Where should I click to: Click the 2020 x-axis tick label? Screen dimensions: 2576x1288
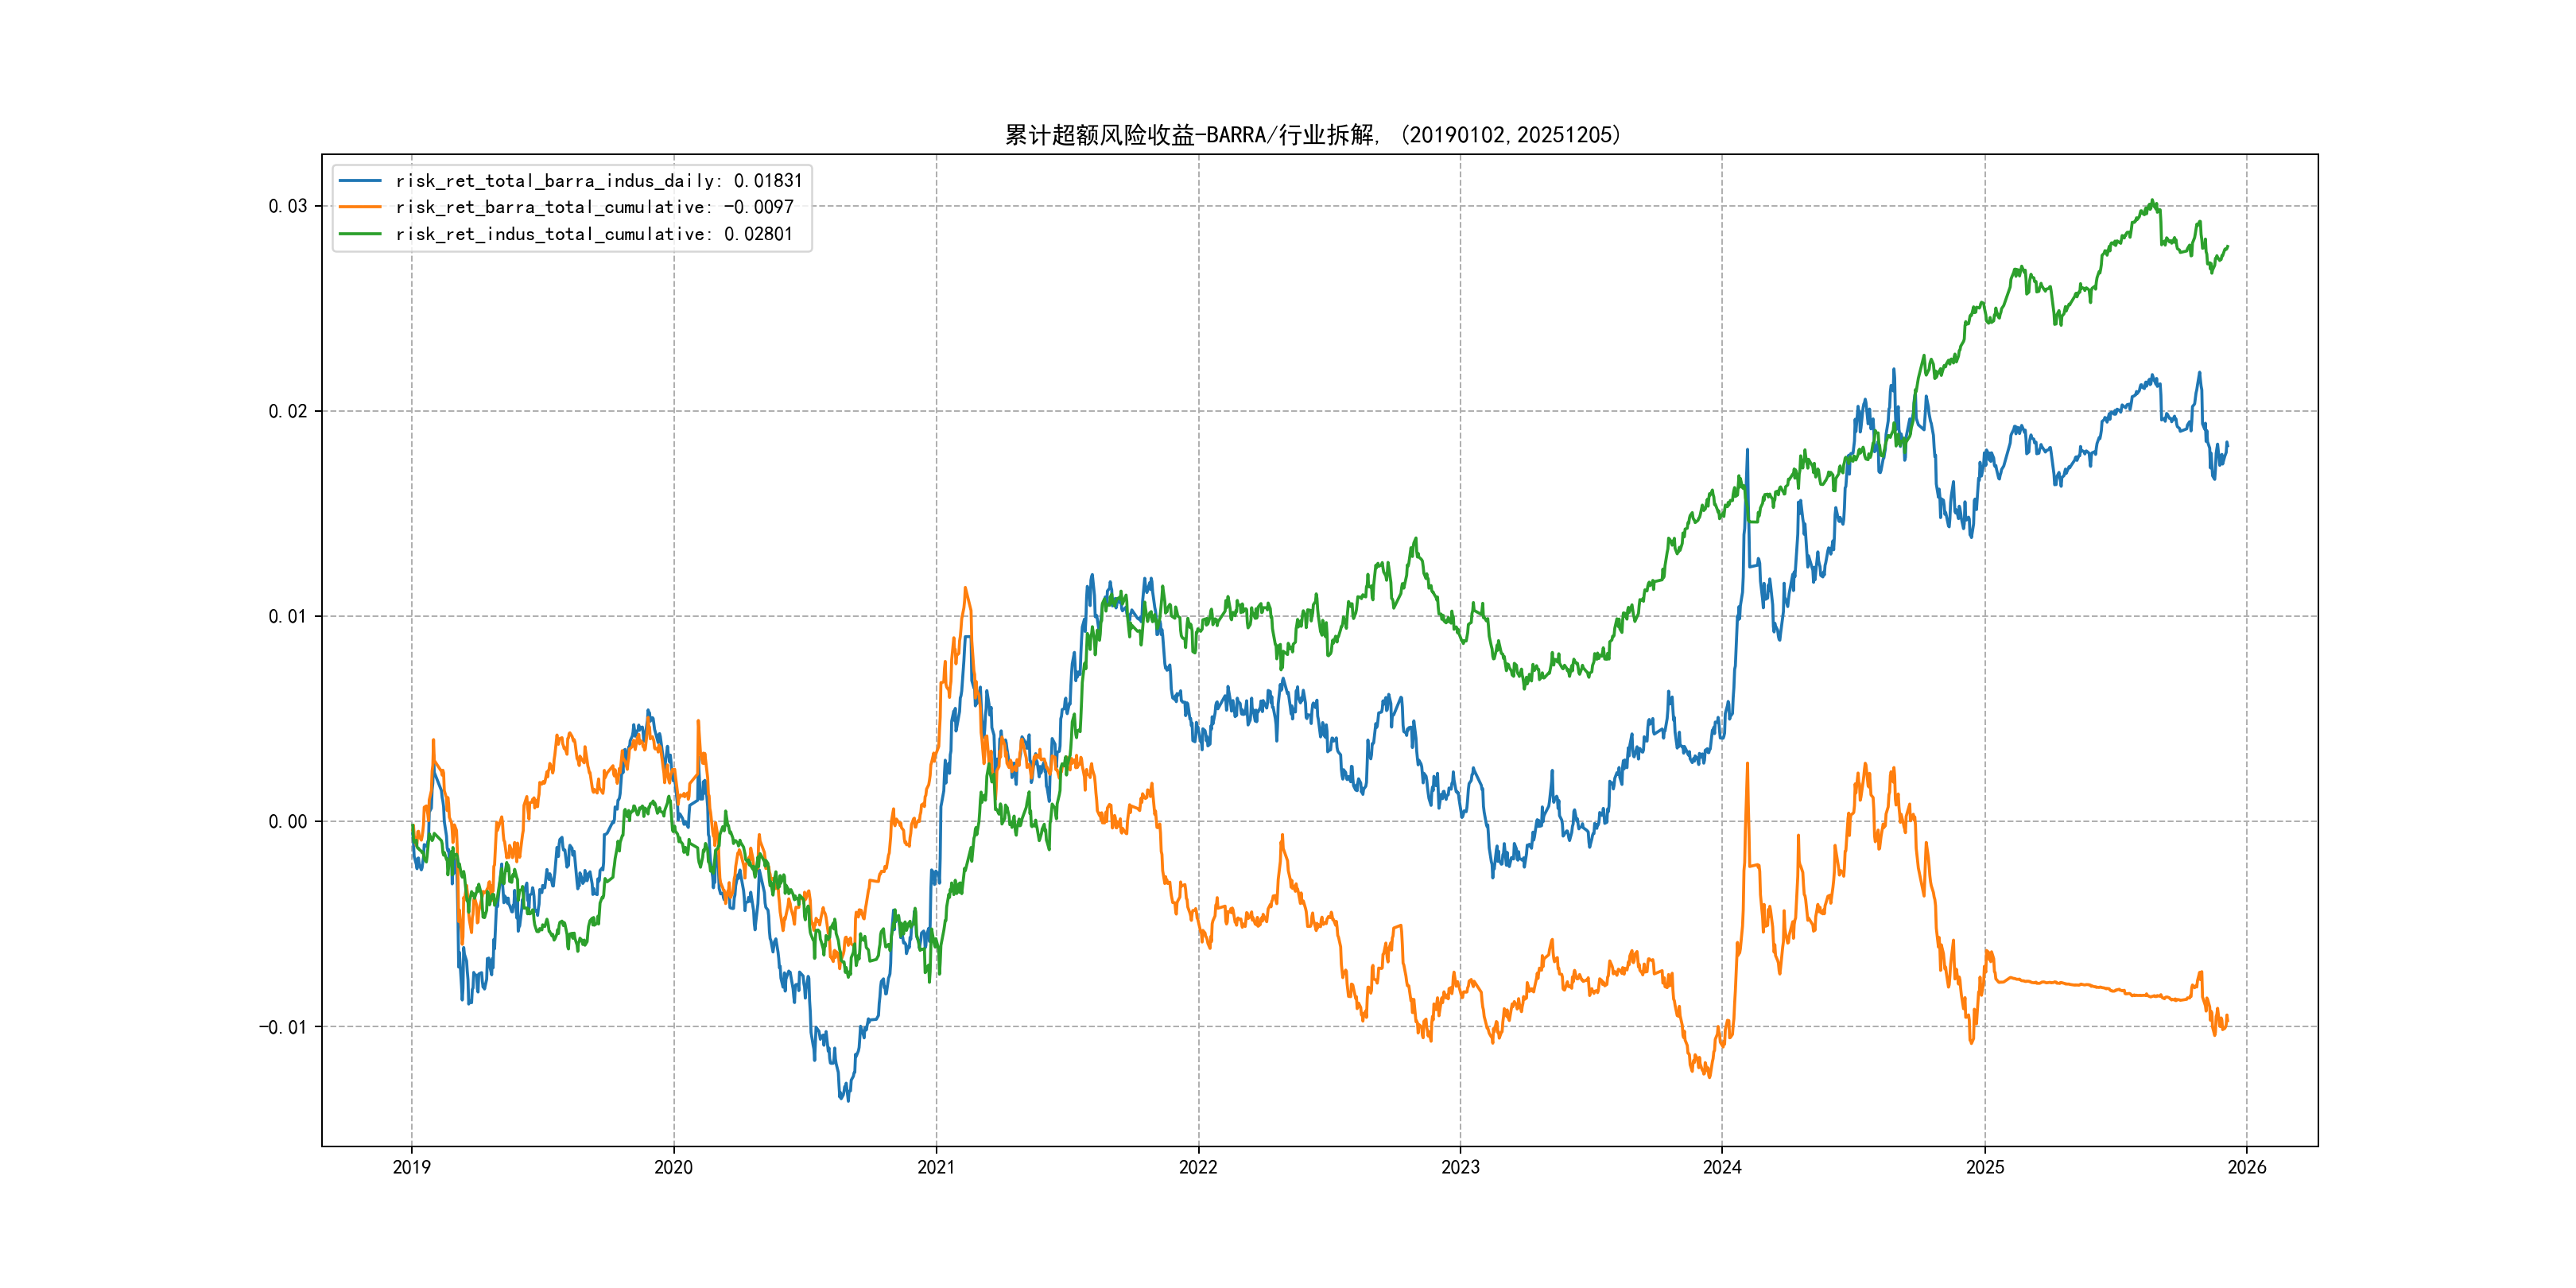click(x=673, y=1167)
